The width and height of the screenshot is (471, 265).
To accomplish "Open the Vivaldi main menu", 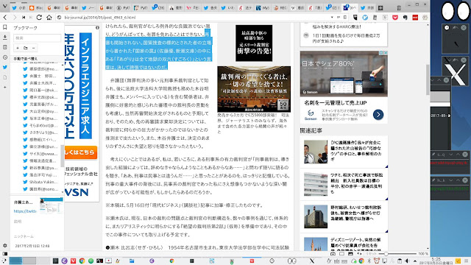I will pyautogui.click(x=5, y=7).
